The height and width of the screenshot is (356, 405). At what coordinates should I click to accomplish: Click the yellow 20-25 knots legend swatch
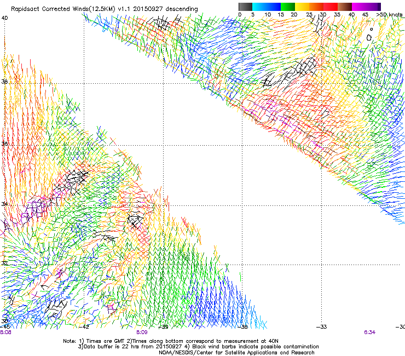click(x=302, y=7)
